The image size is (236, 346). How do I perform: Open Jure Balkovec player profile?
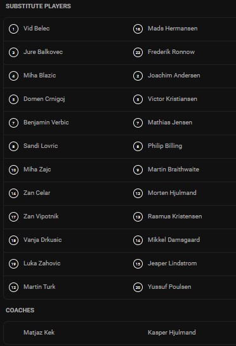pyautogui.click(x=43, y=52)
